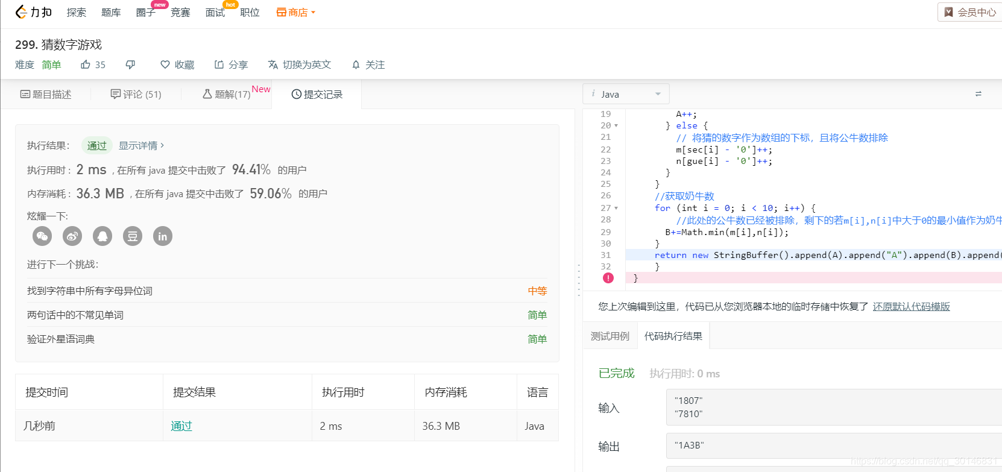Click the heart 收藏 favorite icon

(165, 65)
